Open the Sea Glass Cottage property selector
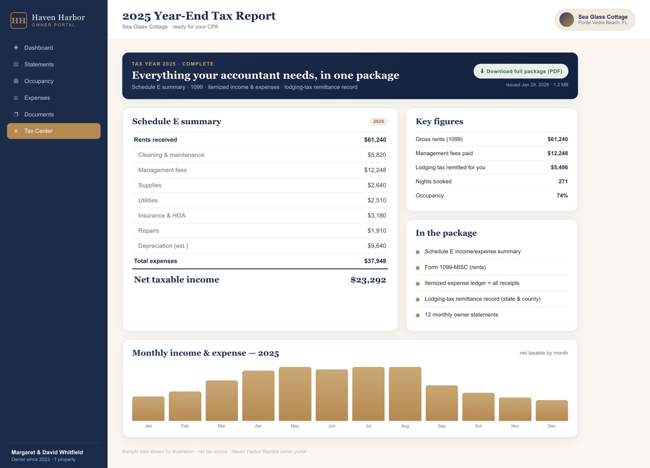650x468 pixels. click(x=595, y=19)
